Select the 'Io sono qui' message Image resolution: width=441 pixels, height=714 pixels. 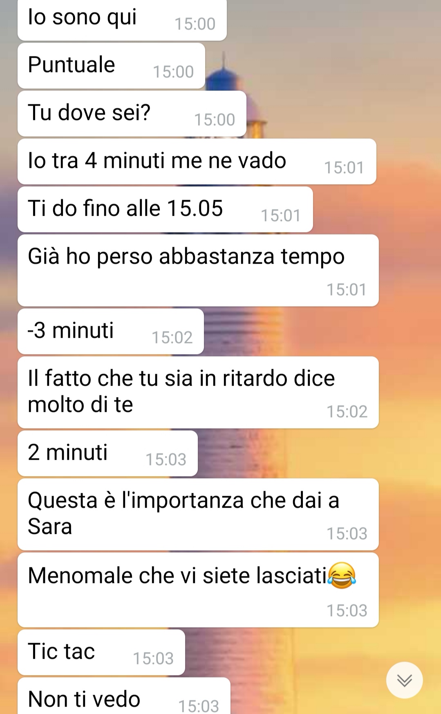(x=122, y=20)
